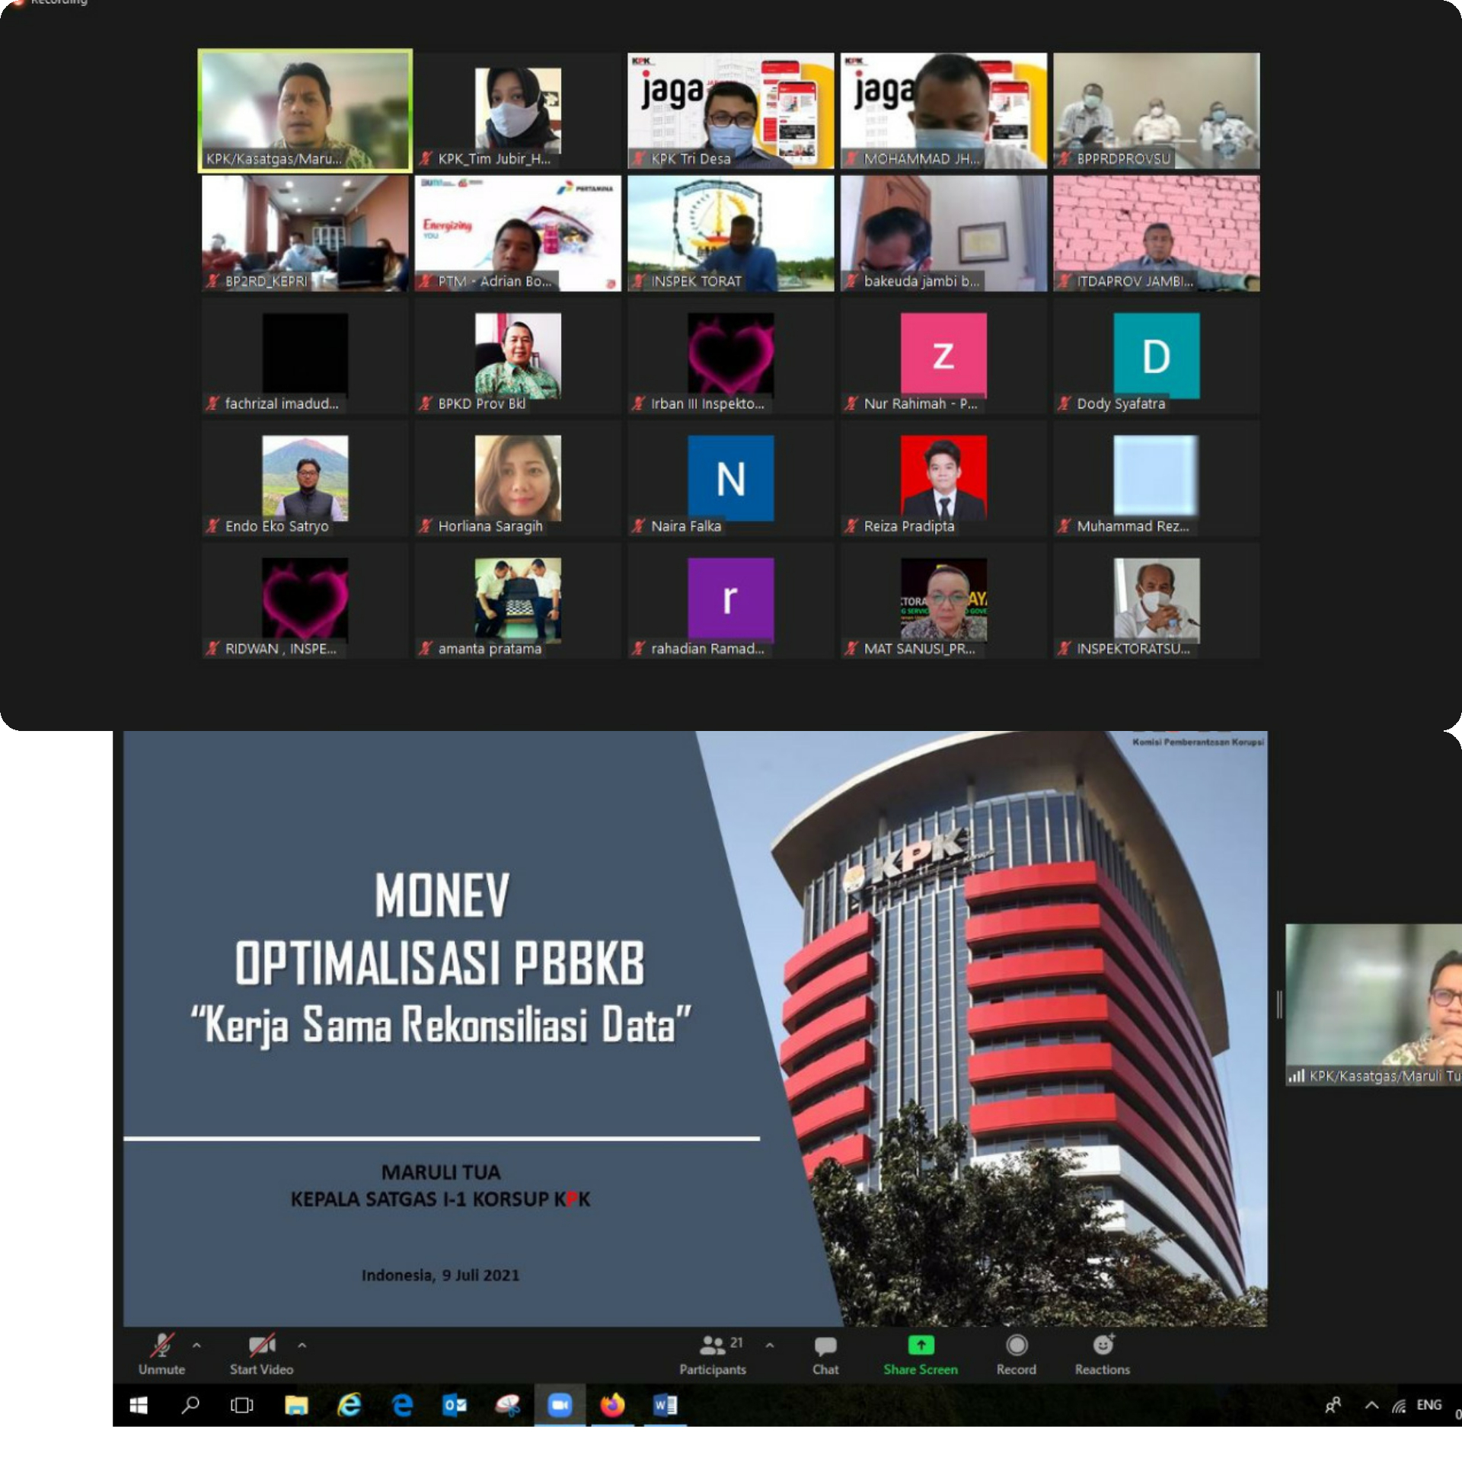This screenshot has height=1462, width=1462.
Task: Open the Windows Start menu
Action: click(x=139, y=1405)
